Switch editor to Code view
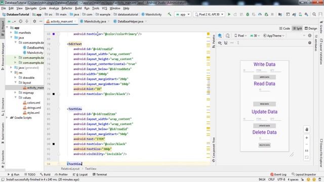The height and width of the screenshot is (182, 324). click(285, 28)
